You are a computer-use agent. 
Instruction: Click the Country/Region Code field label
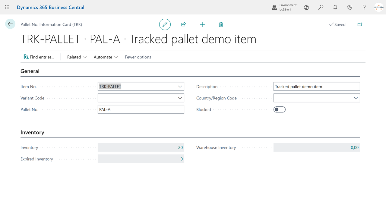click(217, 98)
